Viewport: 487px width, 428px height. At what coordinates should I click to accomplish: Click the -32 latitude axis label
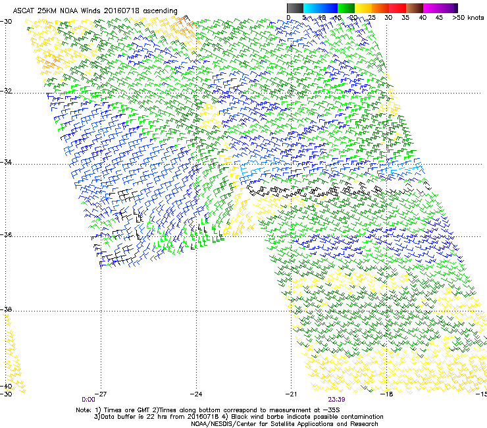tap(6, 91)
